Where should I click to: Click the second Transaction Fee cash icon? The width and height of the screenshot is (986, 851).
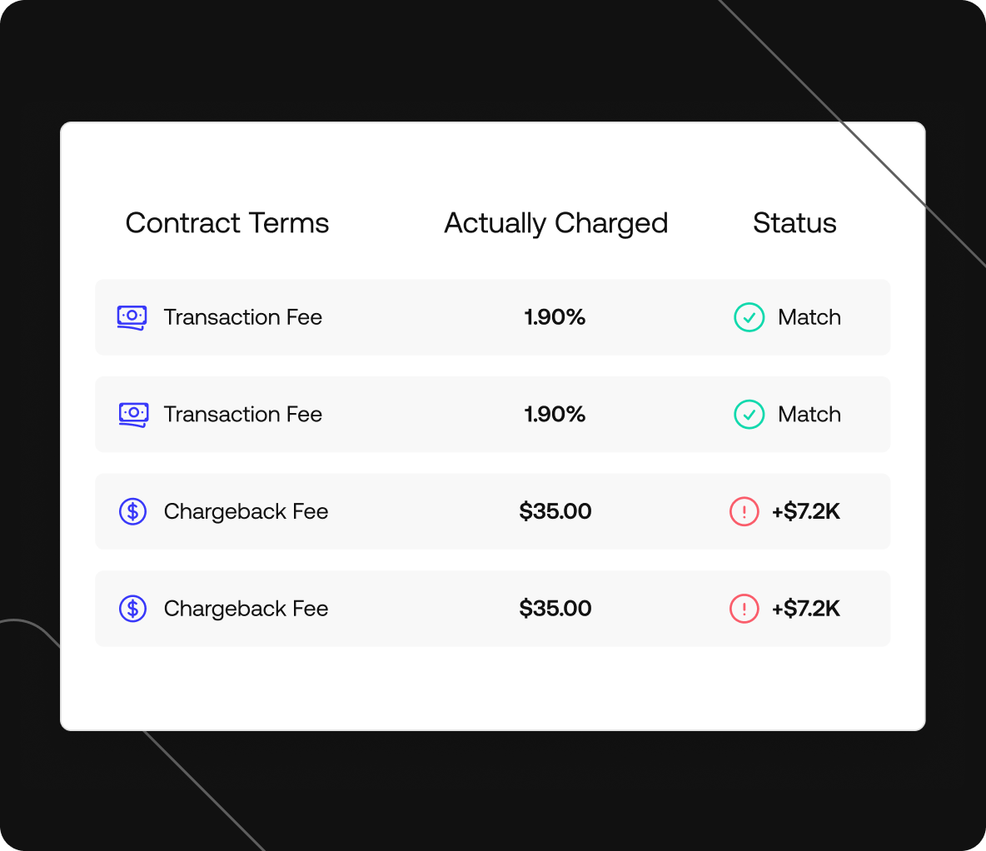[133, 416]
